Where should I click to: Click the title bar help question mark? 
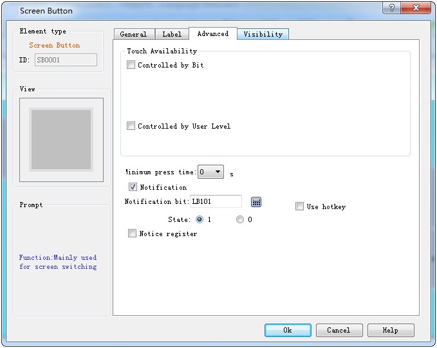[x=393, y=8]
